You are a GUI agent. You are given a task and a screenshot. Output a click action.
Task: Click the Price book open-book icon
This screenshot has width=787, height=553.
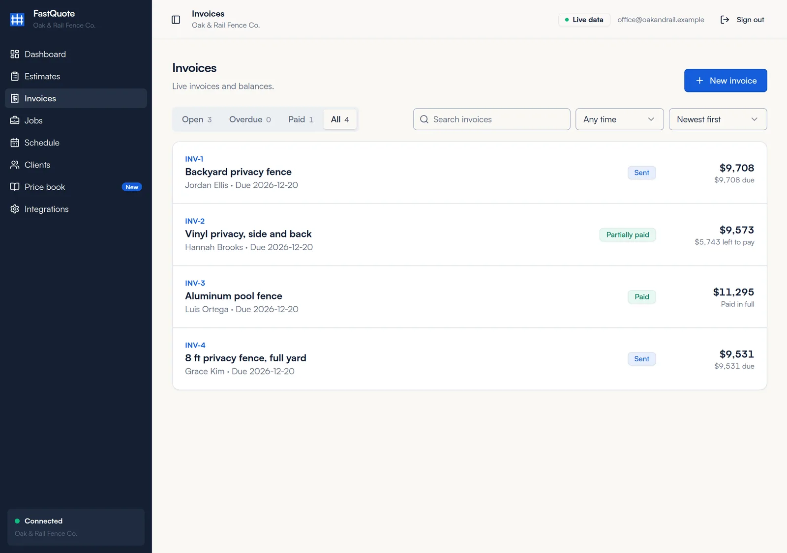coord(15,187)
